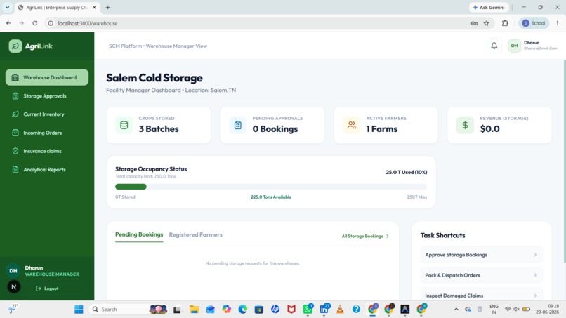566x318 pixels.
Task: Go back in browser history
Action: tap(8, 23)
